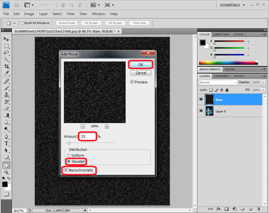Swap foreground and background colors
Viewport: 269px width, 213px height.
[9, 178]
